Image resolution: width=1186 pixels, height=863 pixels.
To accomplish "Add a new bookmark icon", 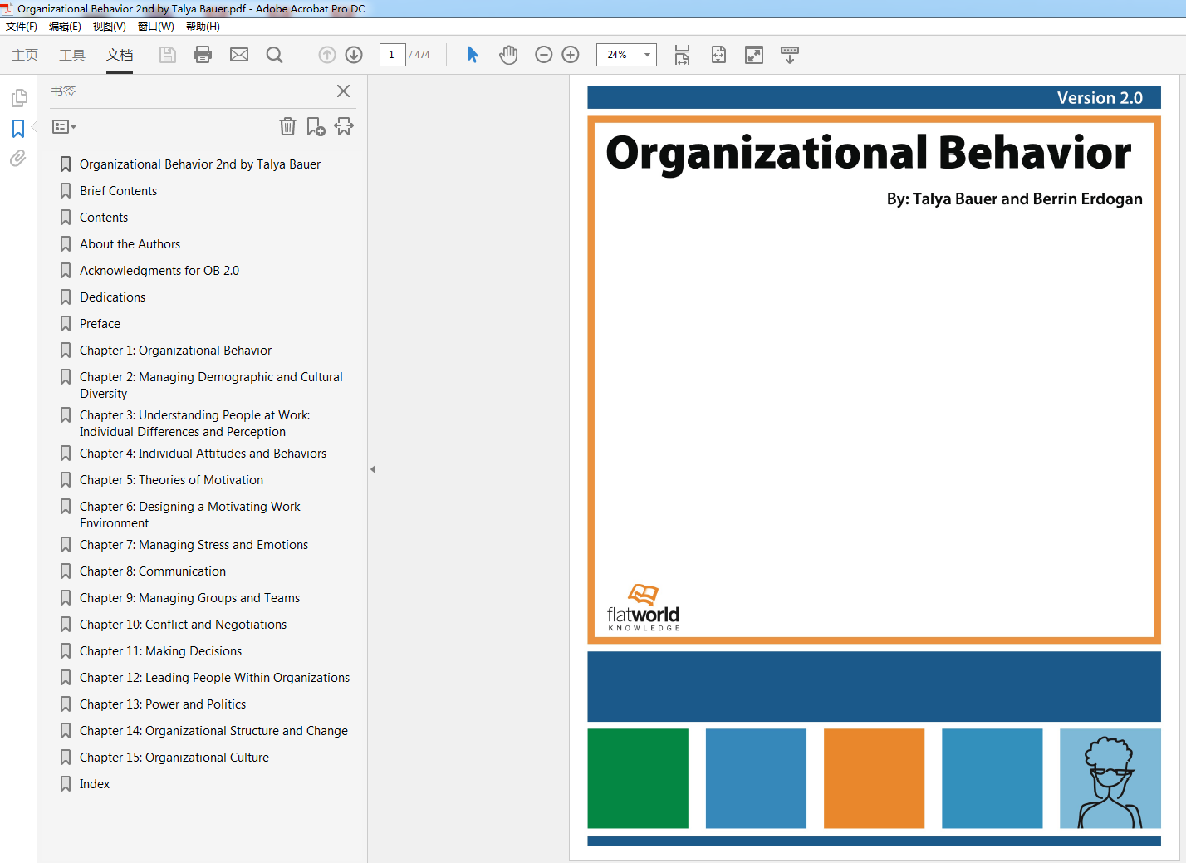I will pyautogui.click(x=316, y=126).
